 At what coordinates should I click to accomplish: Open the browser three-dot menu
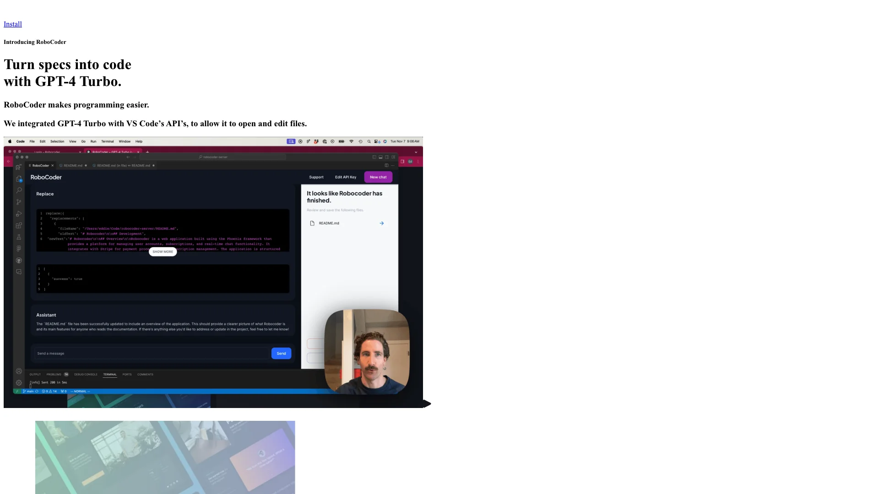click(x=418, y=161)
